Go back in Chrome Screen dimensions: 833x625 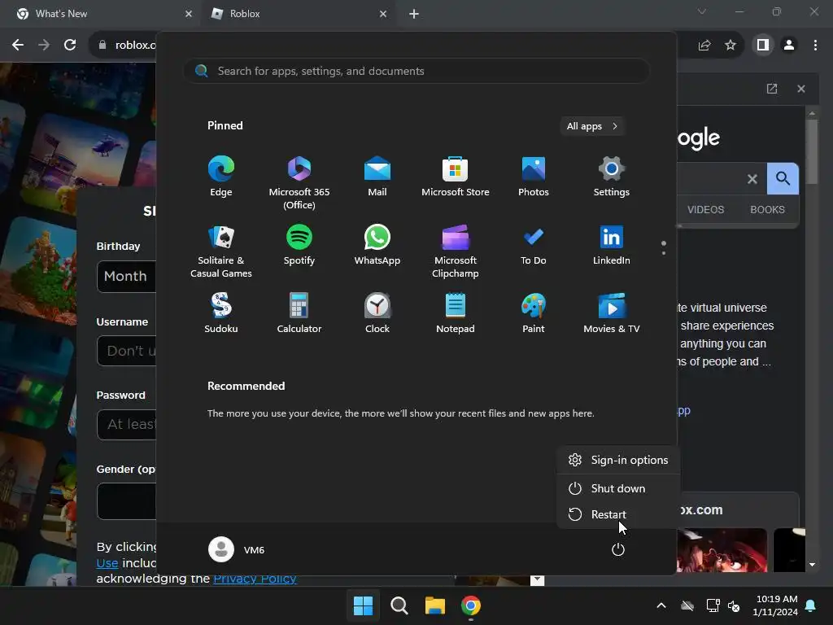coord(18,46)
